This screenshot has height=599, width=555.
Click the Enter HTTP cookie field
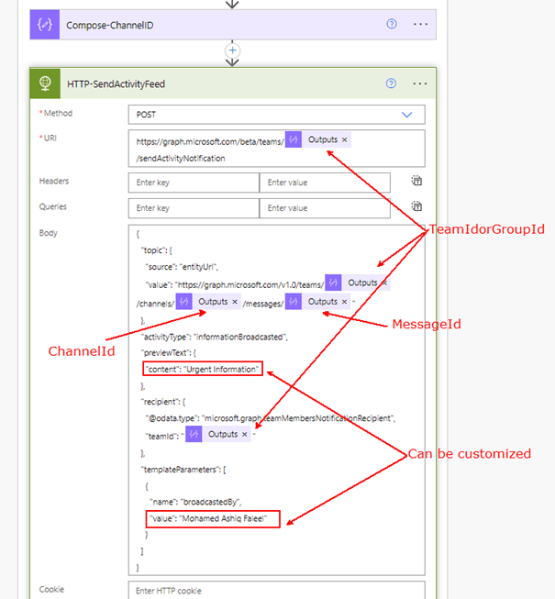275,590
